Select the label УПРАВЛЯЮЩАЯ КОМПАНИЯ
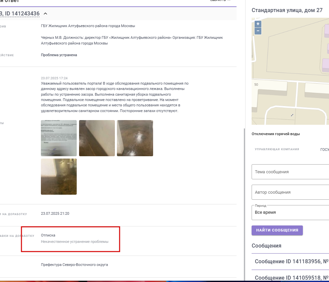The height and width of the screenshot is (282, 329). 277,149
